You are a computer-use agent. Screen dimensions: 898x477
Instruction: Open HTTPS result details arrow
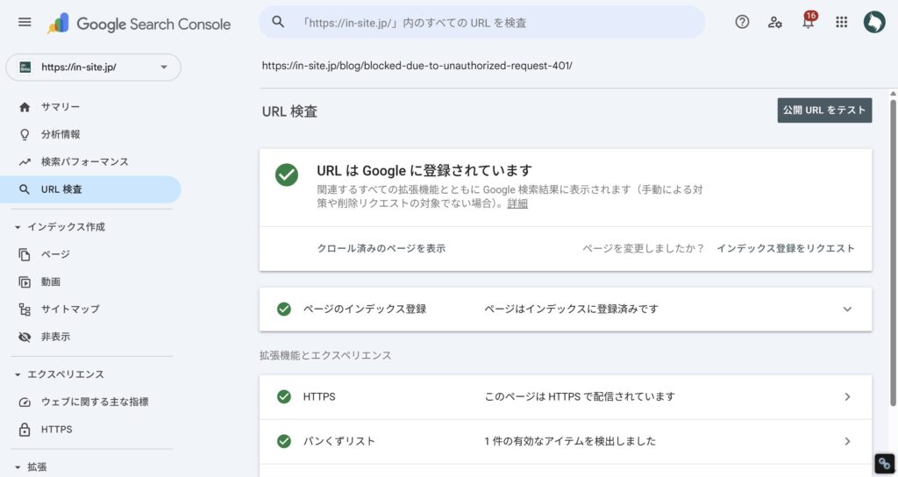(848, 397)
